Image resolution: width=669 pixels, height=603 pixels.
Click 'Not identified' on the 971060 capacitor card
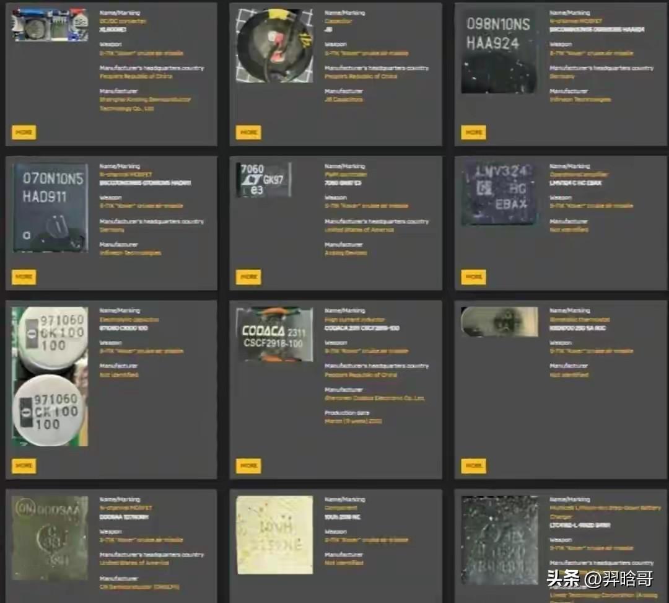coord(118,375)
